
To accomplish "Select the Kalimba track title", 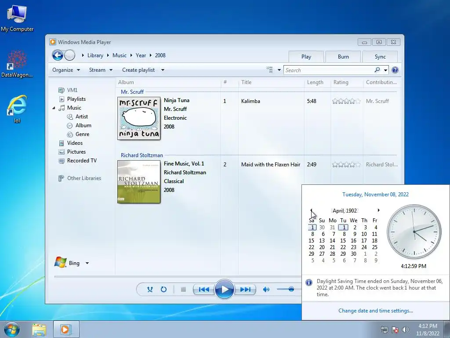I will point(250,101).
